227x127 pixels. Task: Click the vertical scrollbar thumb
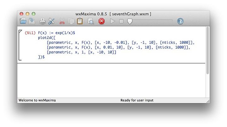click(207, 50)
